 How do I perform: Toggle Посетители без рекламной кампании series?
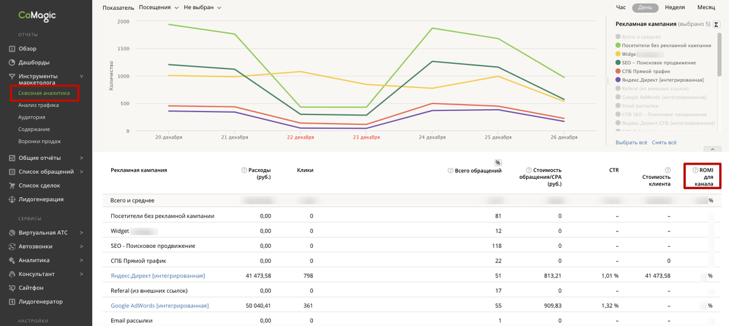click(x=663, y=45)
